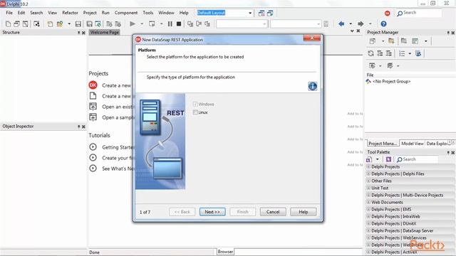Screen dimensions: 456x256
Task: Open the Project menu
Action: click(x=90, y=13)
